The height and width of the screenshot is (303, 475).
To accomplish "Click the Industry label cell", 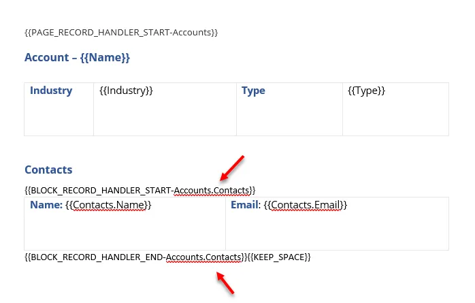I will click(59, 109).
